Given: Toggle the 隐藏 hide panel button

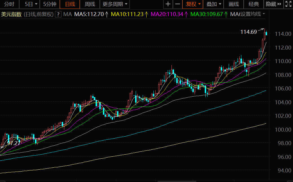Looking at the screenshot, I should [271, 4].
